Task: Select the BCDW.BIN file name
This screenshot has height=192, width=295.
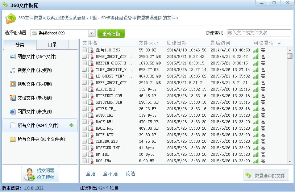Action: [105, 135]
